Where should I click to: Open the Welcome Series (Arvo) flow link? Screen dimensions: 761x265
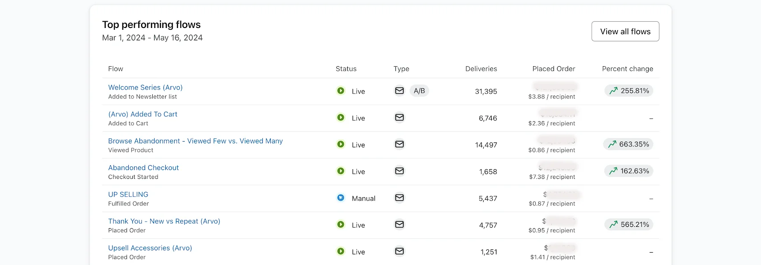click(x=145, y=87)
